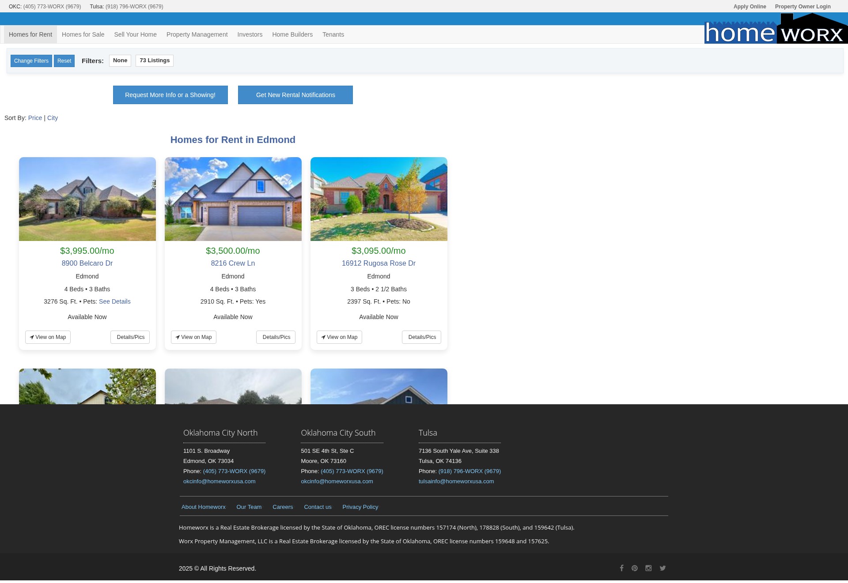The height and width of the screenshot is (583, 848).
Task: Open the Facebook icon in footer
Action: click(621, 568)
